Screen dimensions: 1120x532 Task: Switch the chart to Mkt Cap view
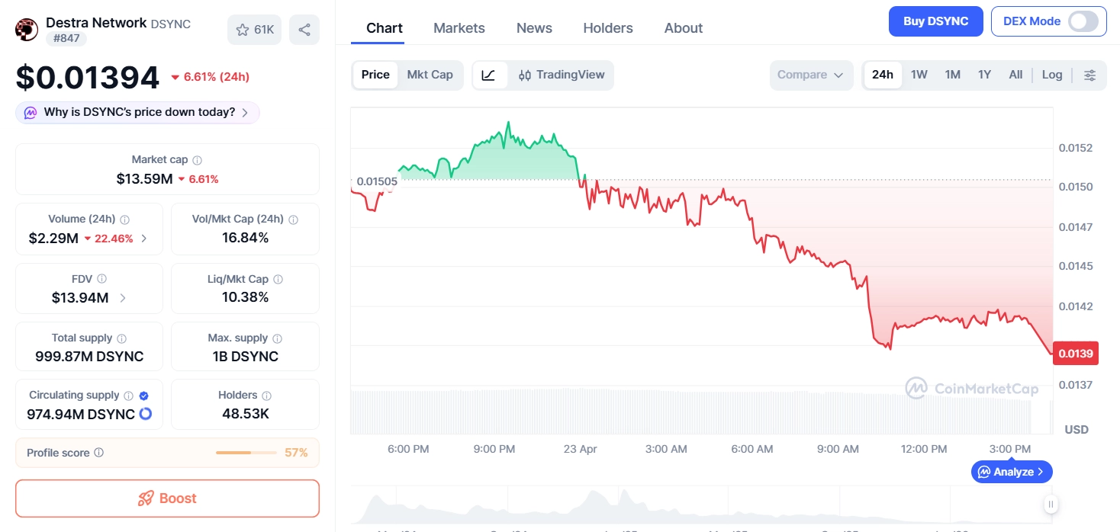(430, 75)
